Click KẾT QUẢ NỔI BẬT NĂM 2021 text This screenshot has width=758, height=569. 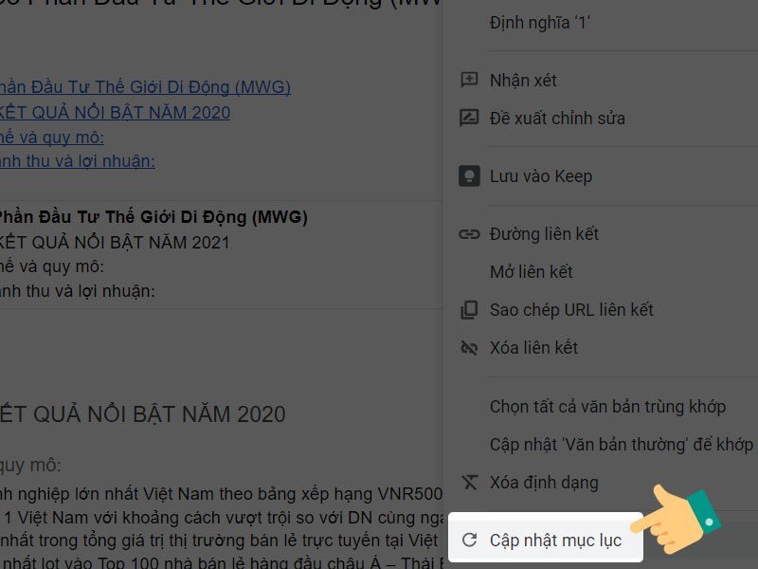(115, 243)
